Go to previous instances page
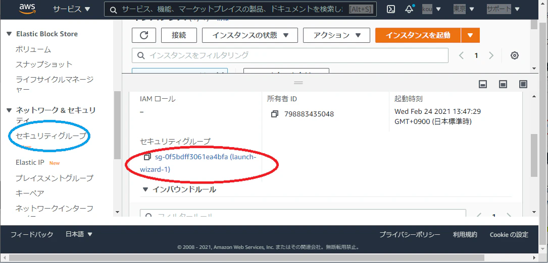This screenshot has height=263, width=548. (461, 55)
